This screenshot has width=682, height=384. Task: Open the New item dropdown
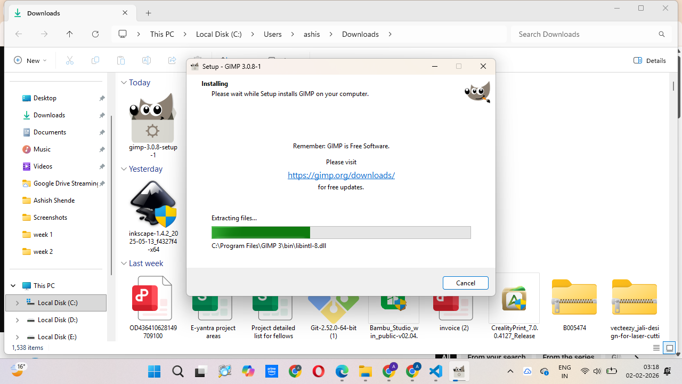click(x=30, y=60)
